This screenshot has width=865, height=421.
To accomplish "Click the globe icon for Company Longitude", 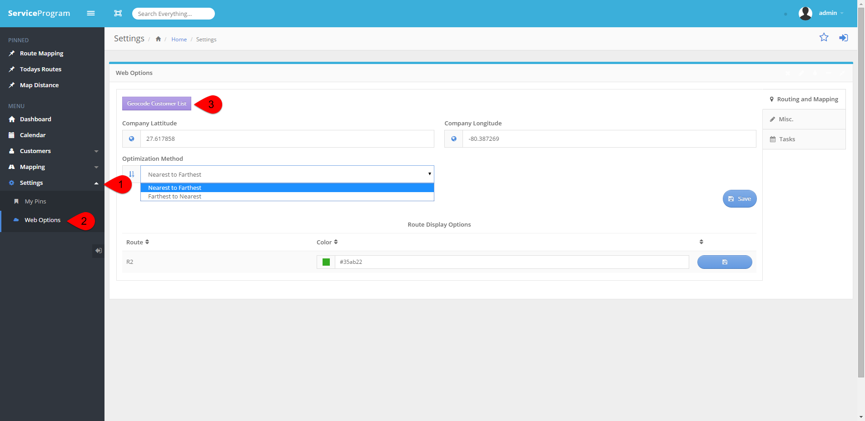I will pyautogui.click(x=453, y=139).
